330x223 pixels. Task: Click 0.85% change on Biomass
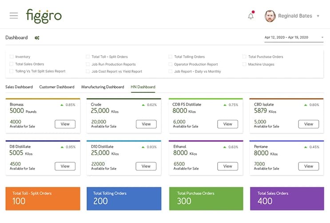(70, 105)
